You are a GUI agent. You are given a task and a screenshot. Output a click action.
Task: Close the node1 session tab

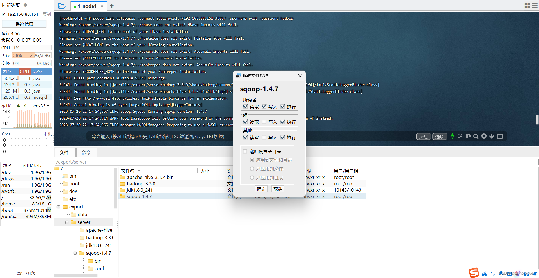(x=102, y=6)
